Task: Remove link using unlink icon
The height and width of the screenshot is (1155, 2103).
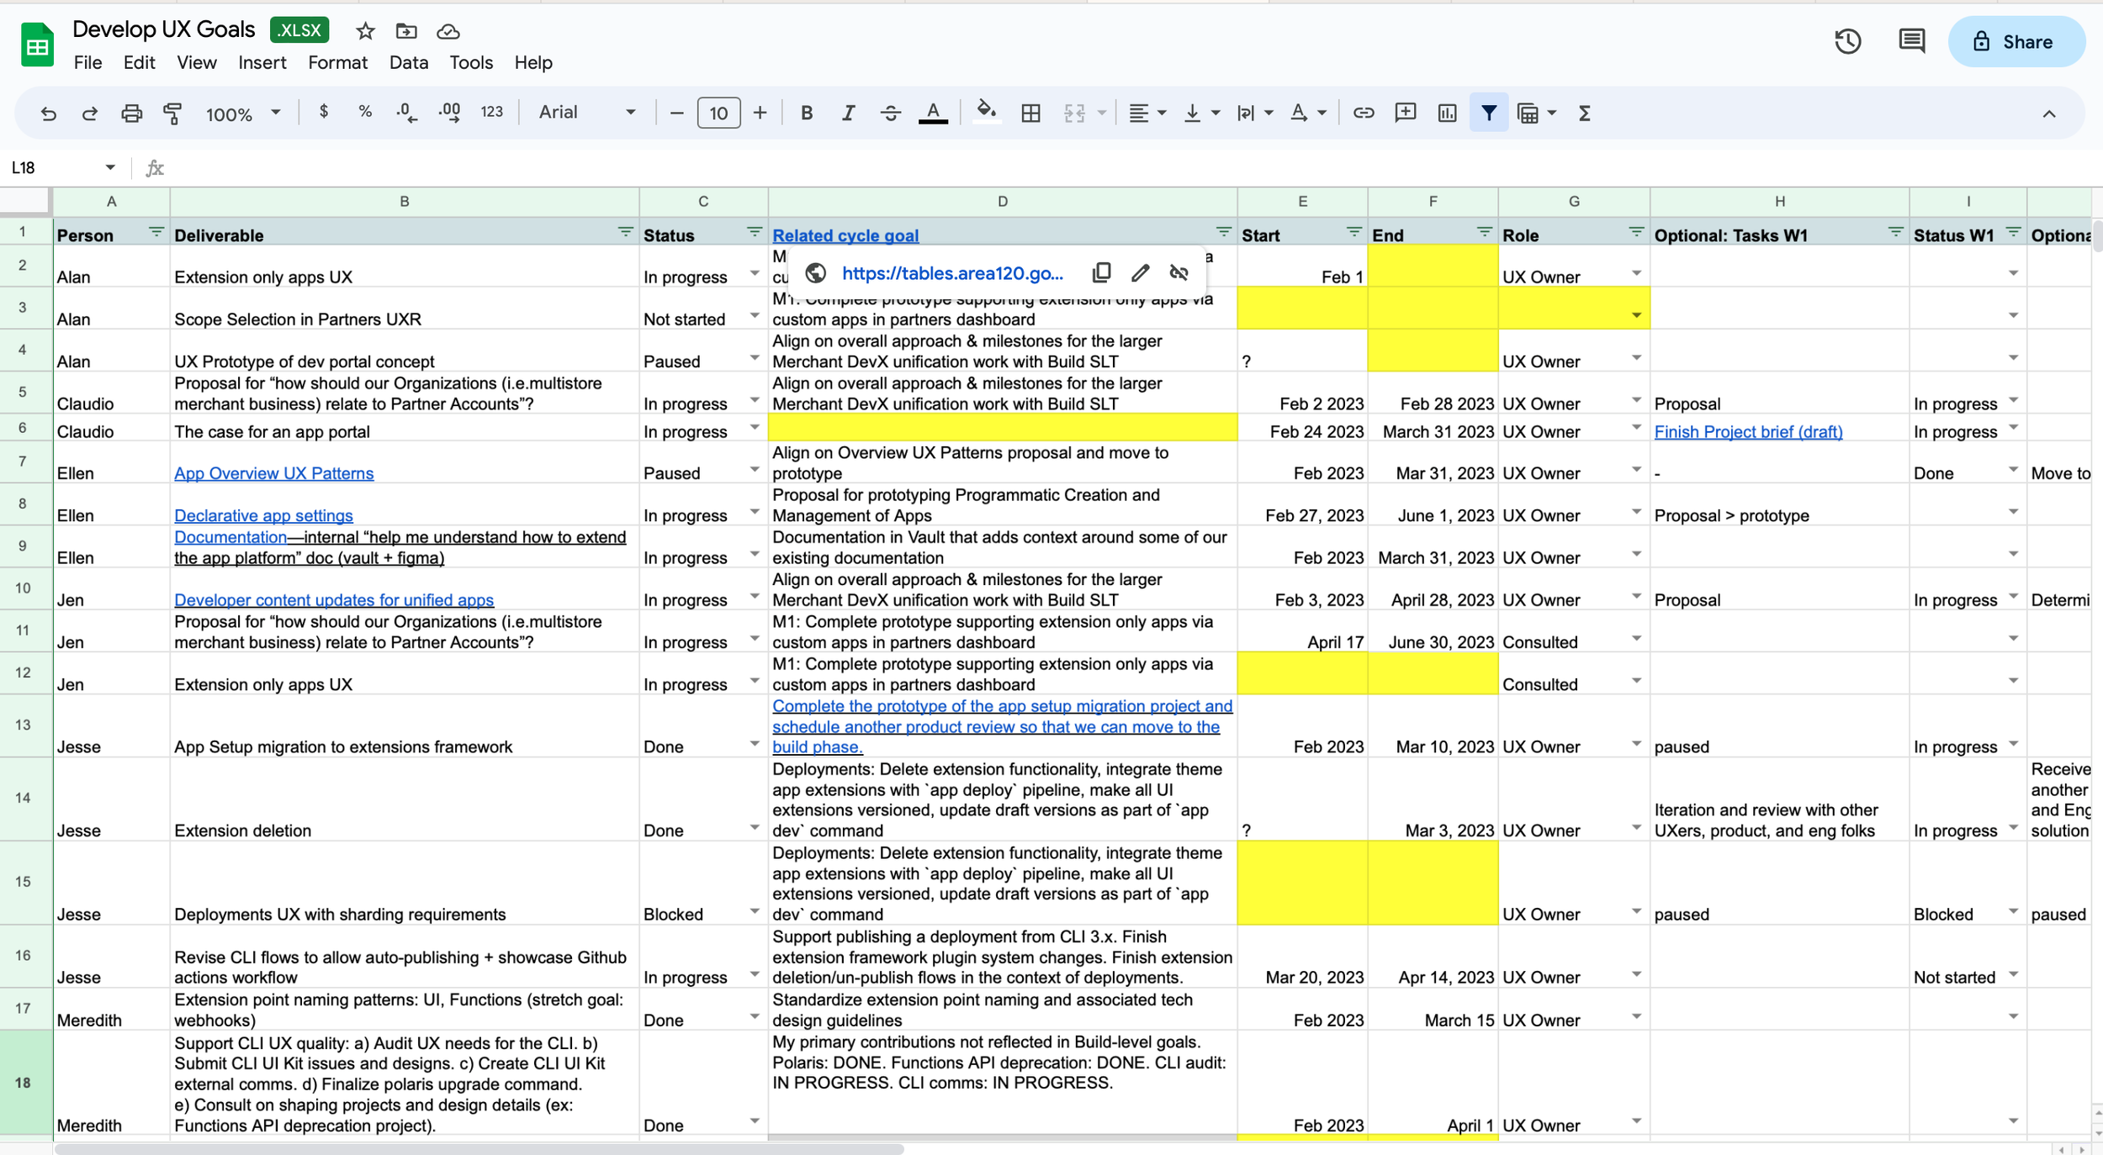Action: pos(1179,272)
